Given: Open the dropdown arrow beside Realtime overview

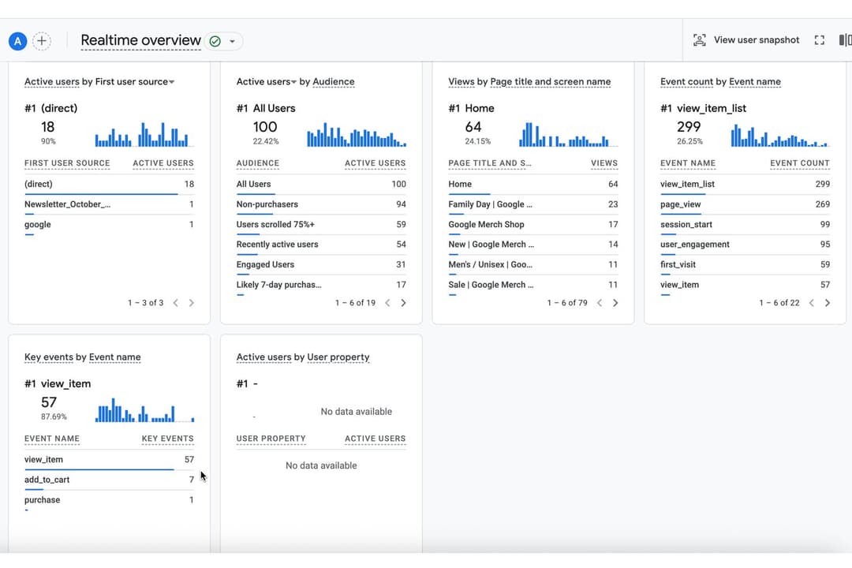Looking at the screenshot, I should 233,41.
